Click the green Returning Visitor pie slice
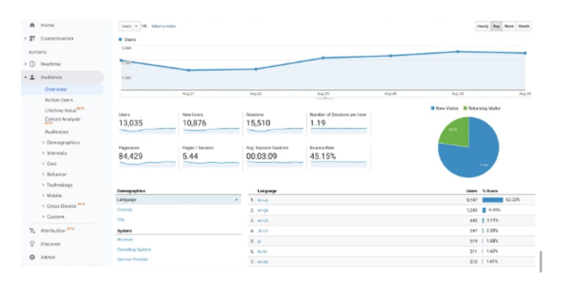 [455, 132]
